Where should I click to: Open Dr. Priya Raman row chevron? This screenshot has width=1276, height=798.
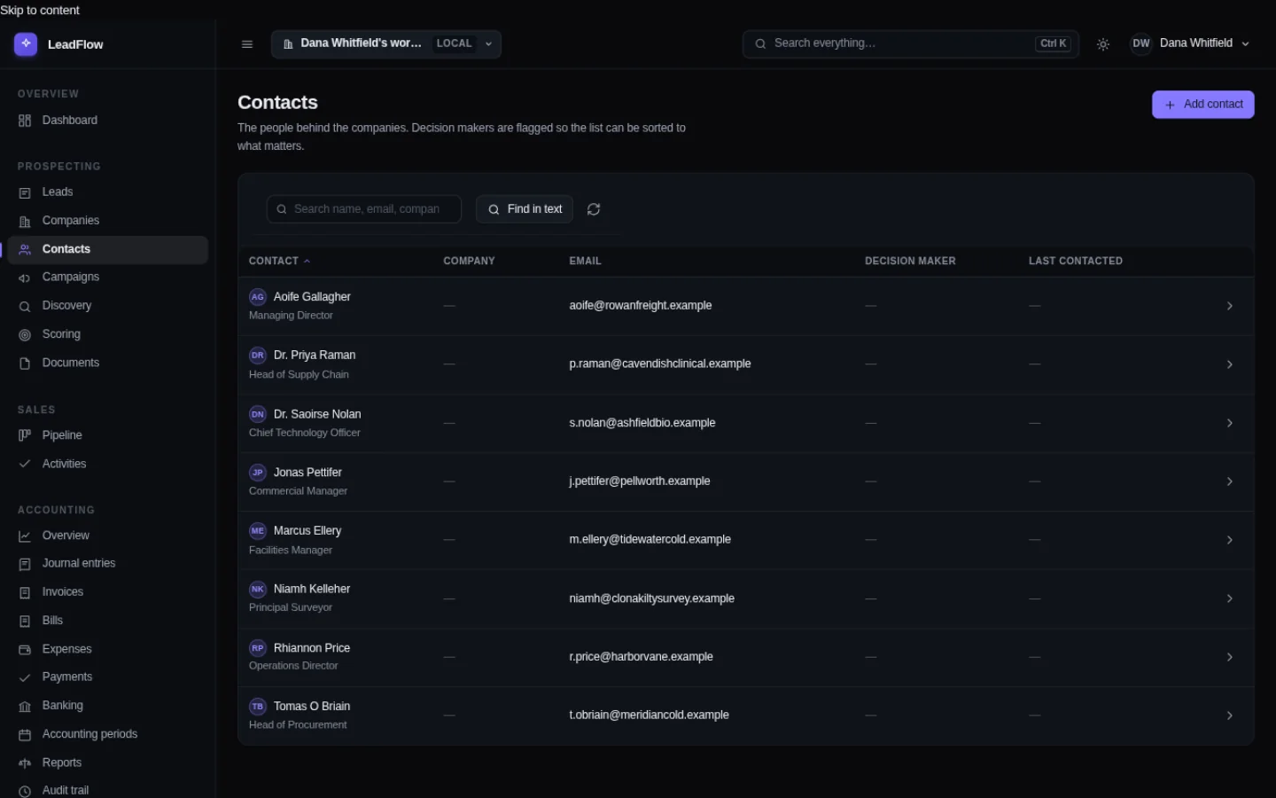(x=1230, y=364)
